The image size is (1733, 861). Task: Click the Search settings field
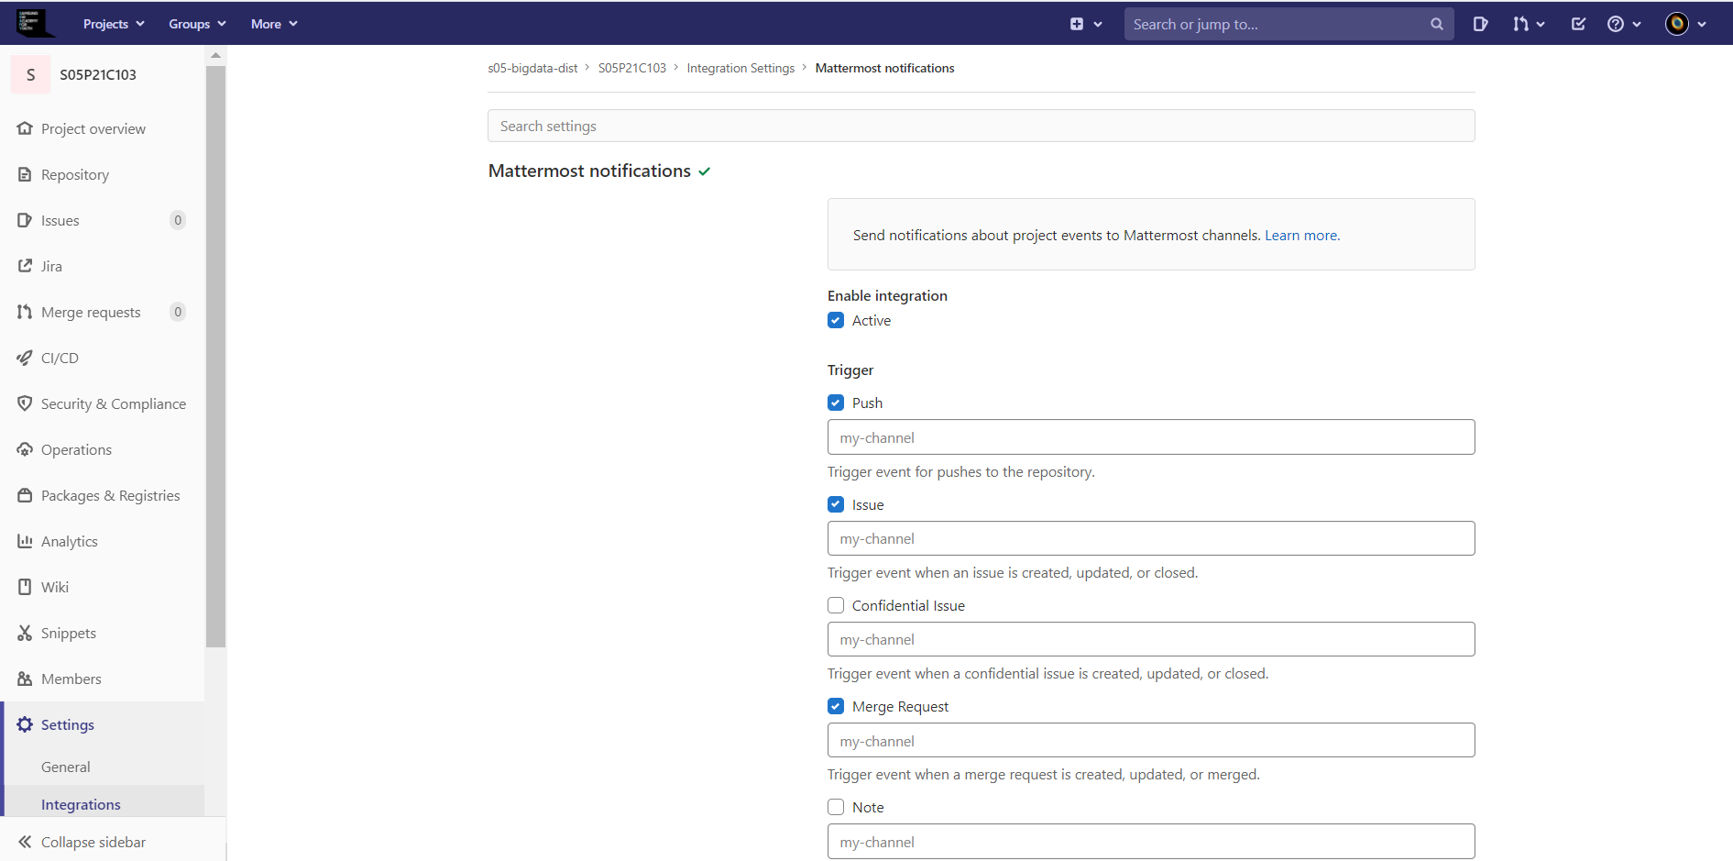[981, 126]
